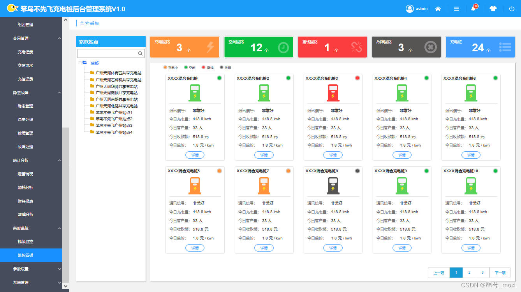Click grey status dot on XXXX混合充电桩8
521x292 pixels.
tap(357, 171)
